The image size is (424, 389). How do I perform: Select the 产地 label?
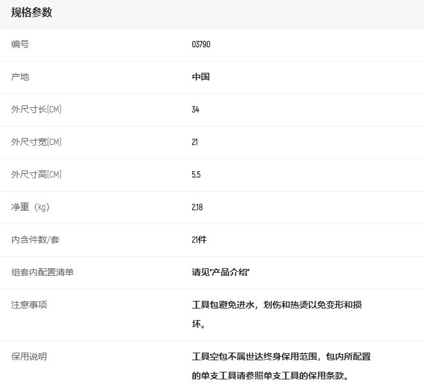coord(20,77)
